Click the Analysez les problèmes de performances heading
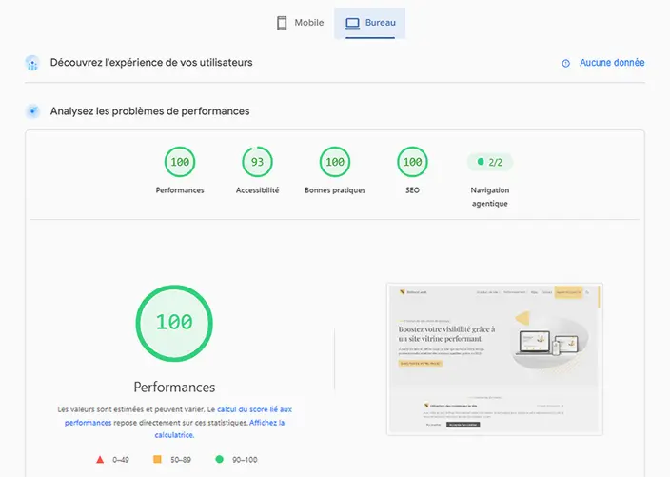This screenshot has height=477, width=670. tap(150, 111)
